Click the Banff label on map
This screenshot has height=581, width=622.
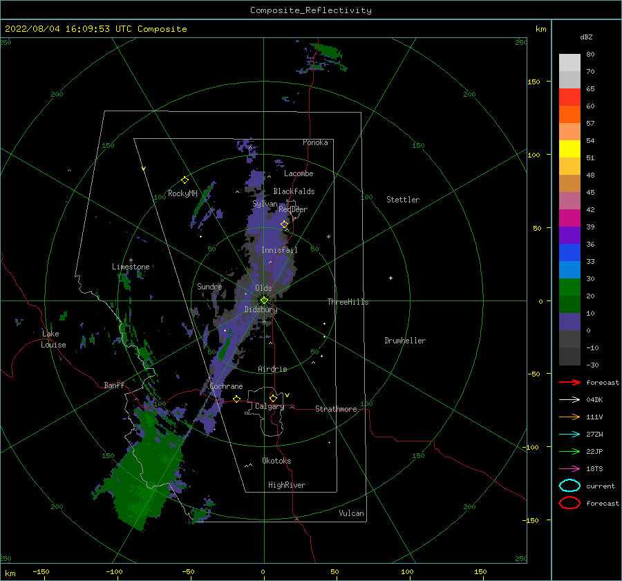[114, 385]
